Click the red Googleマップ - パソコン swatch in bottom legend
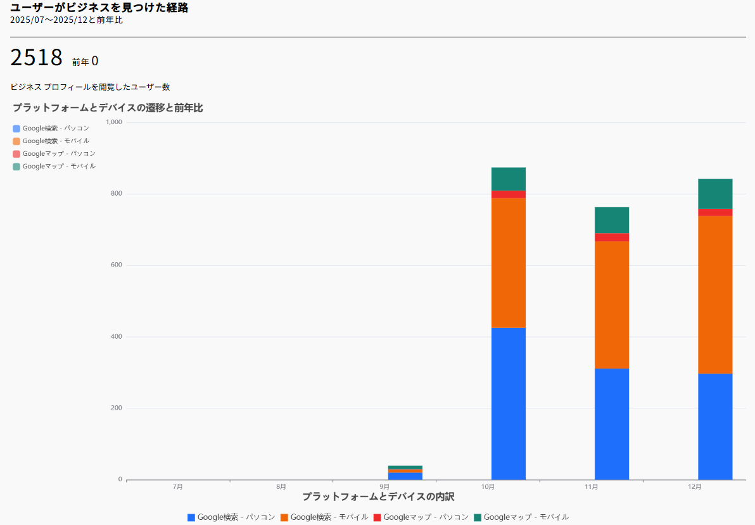 pos(377,517)
